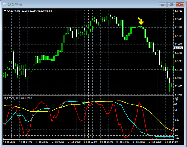Click the 82.645 price scale value
This screenshot has height=147, width=187.
click(179, 19)
